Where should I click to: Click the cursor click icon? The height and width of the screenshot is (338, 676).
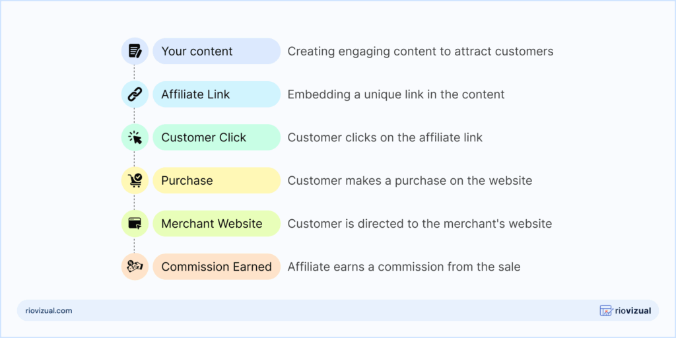(135, 137)
